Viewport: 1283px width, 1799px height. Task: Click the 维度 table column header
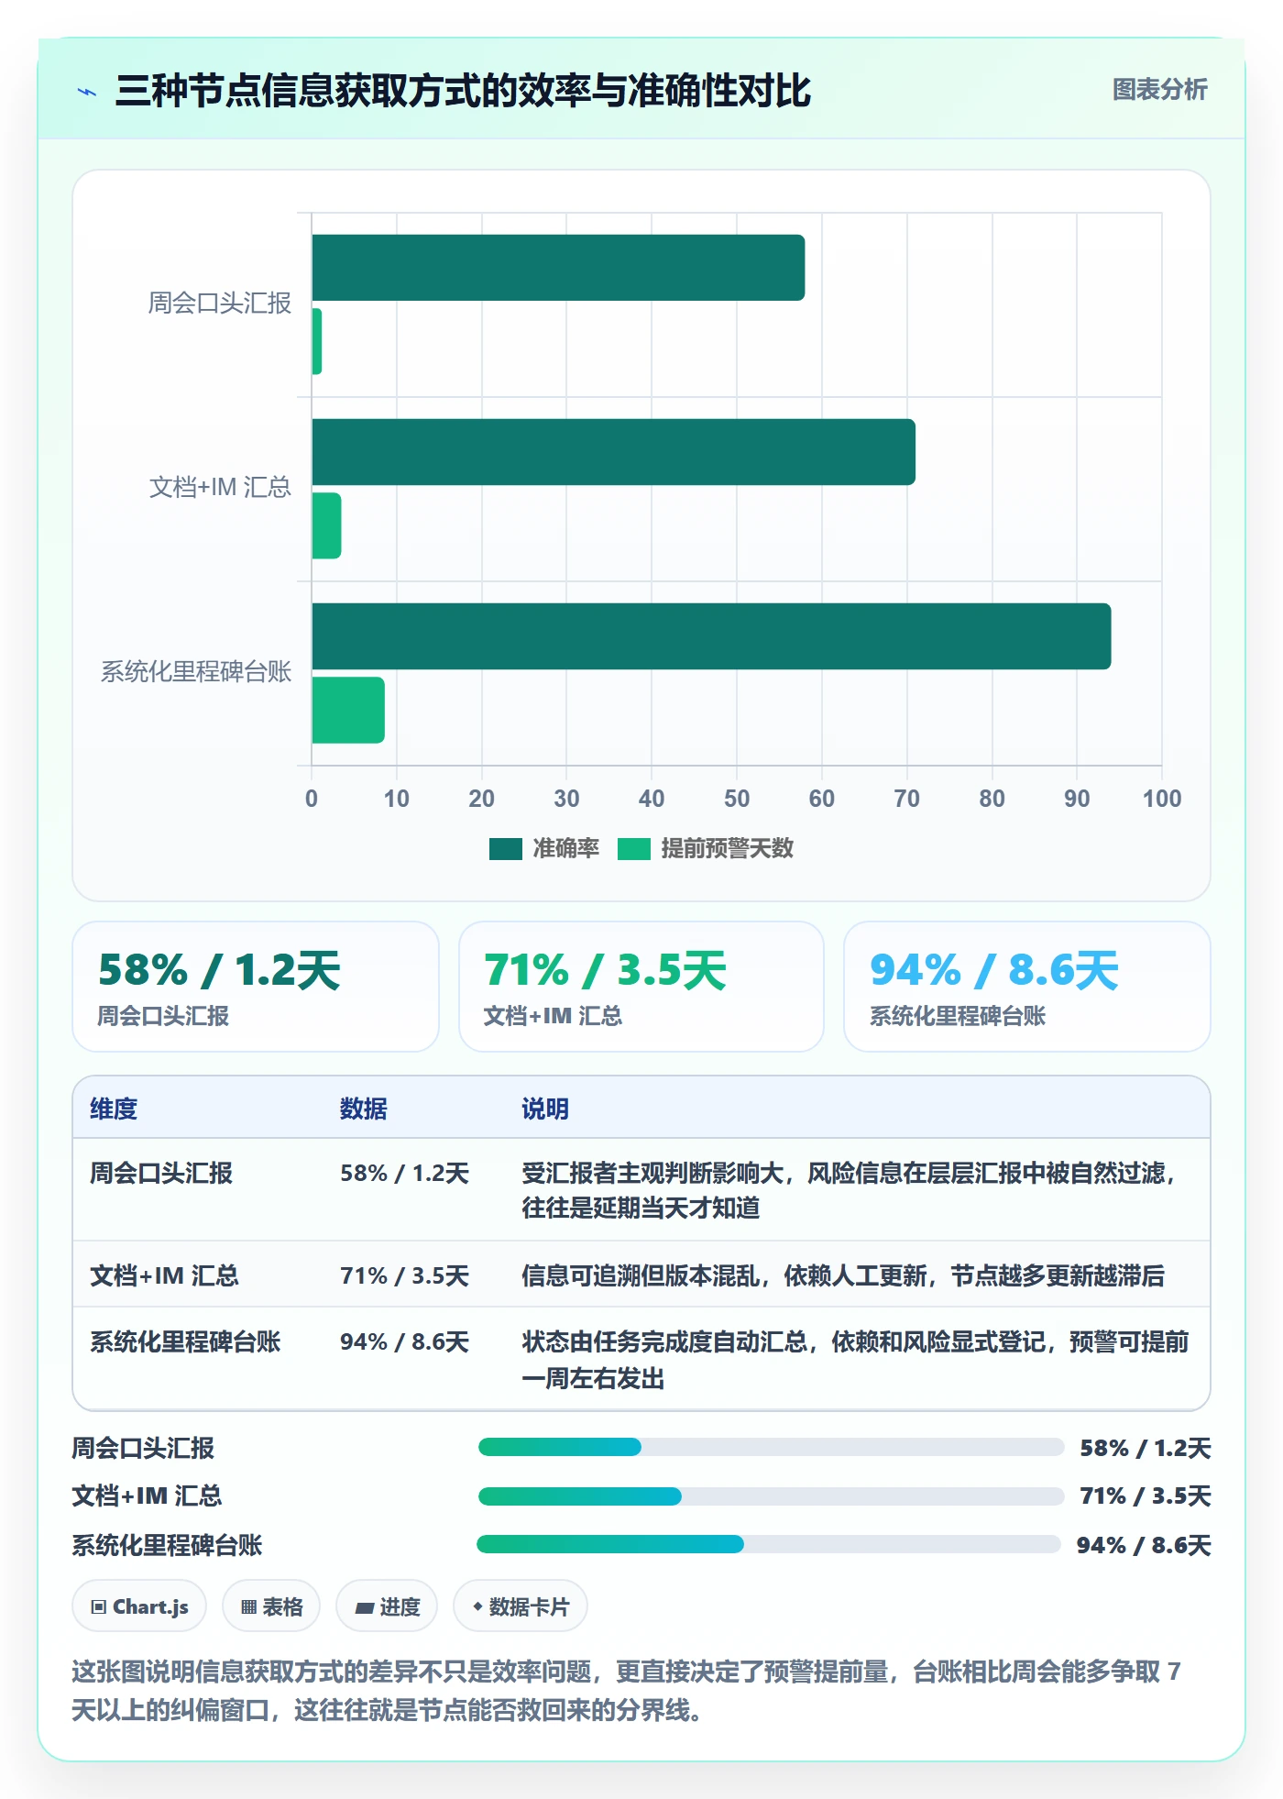(x=114, y=1109)
